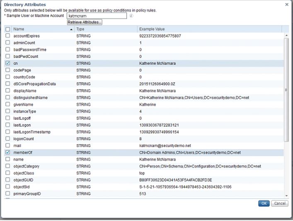Click the info icon beside sample account field
The image size is (293, 221).
[x=131, y=16]
